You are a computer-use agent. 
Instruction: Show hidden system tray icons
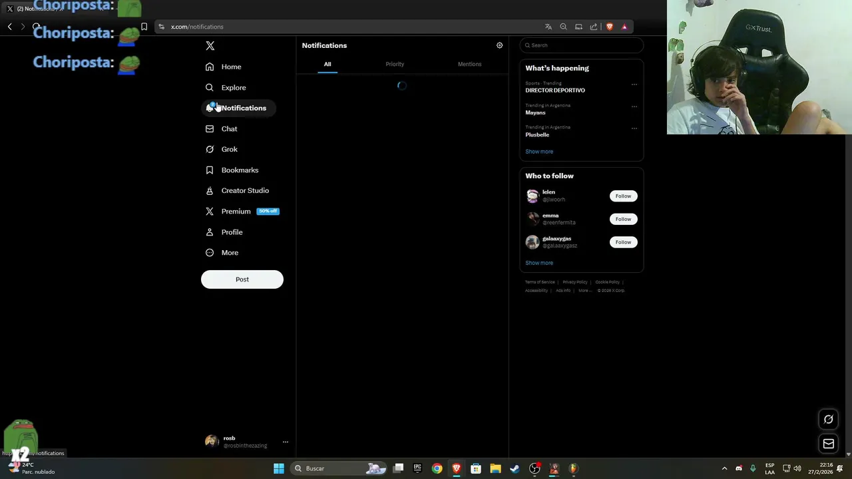click(725, 468)
